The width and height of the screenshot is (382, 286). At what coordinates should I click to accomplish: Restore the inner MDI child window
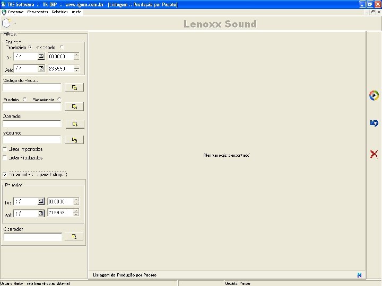[x=373, y=12]
